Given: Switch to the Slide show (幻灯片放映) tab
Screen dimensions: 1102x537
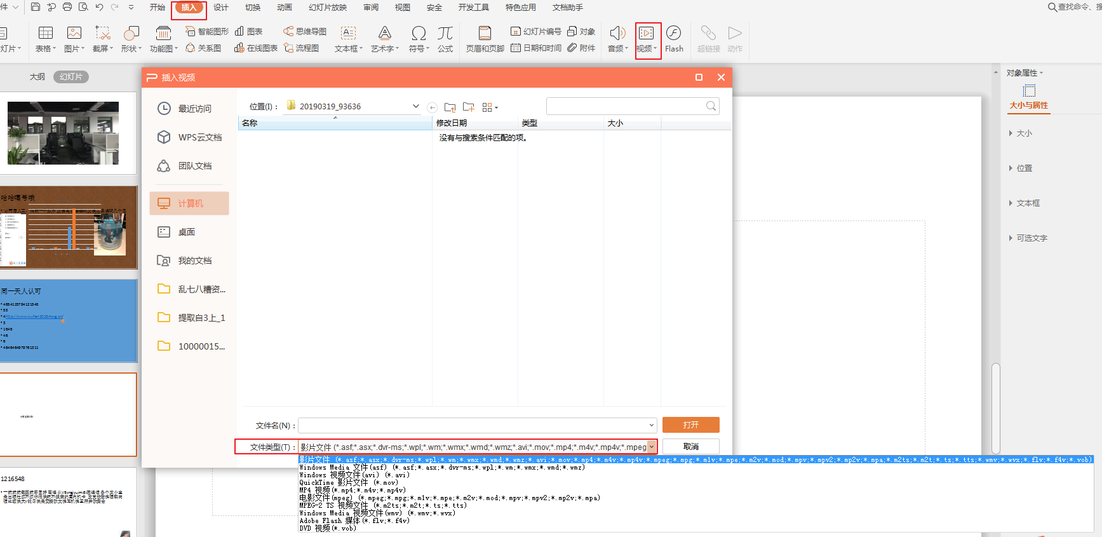Looking at the screenshot, I should click(x=328, y=8).
